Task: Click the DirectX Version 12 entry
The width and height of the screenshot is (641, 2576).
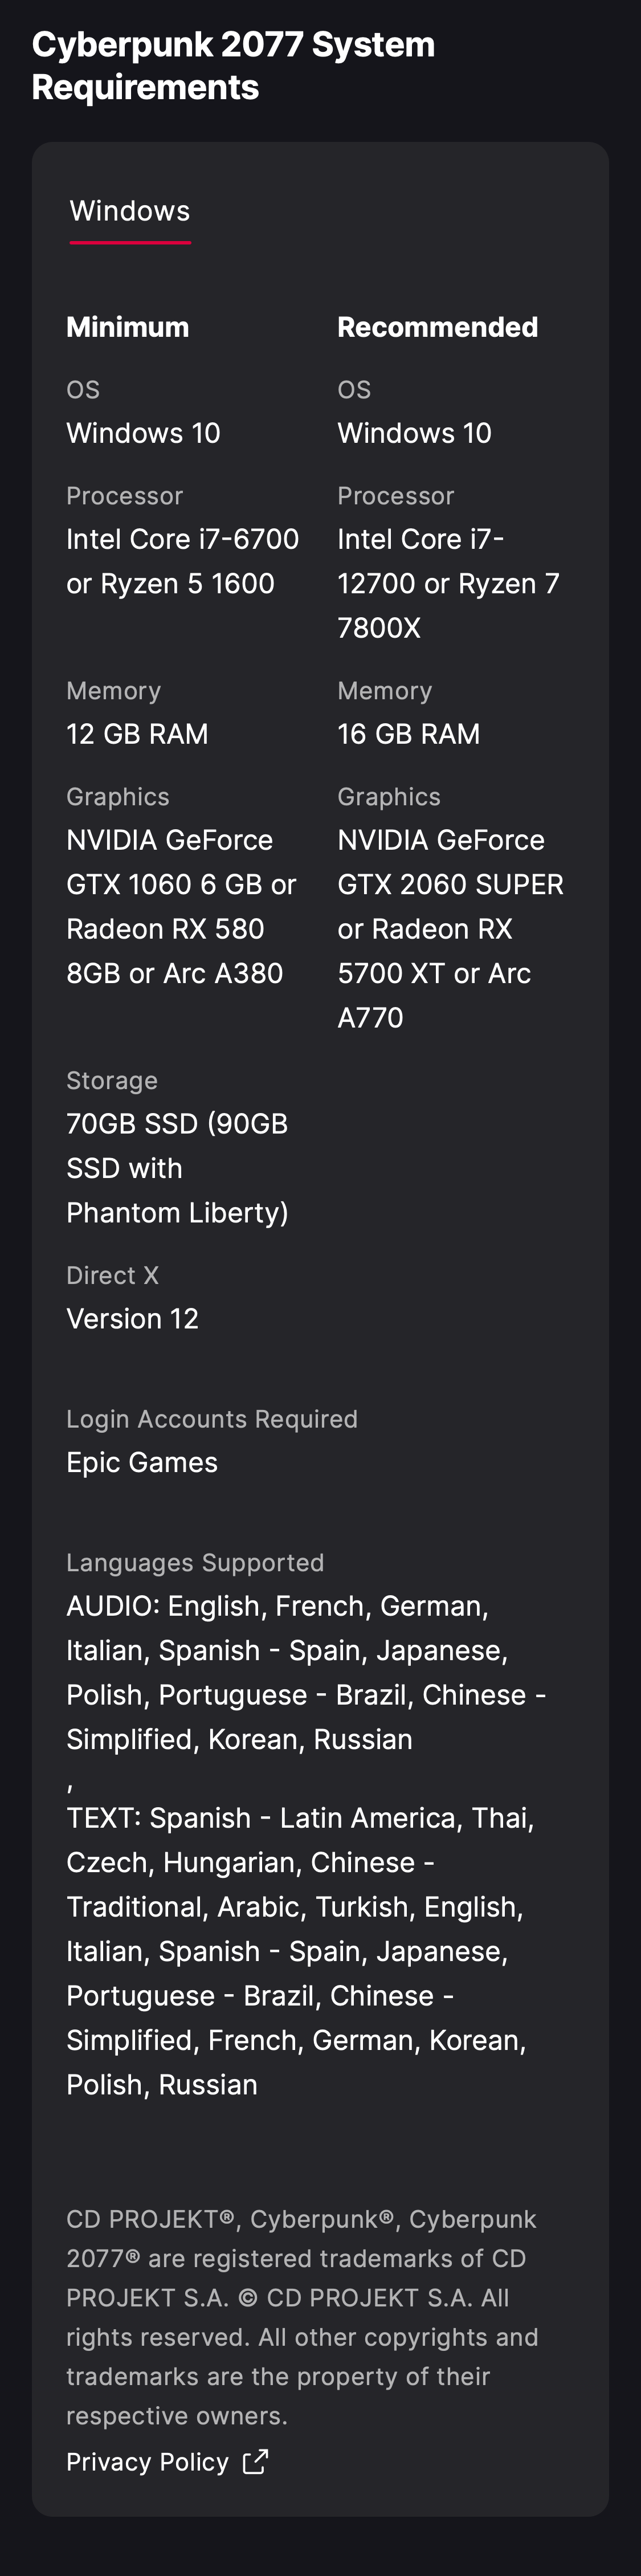Action: 133,1318
